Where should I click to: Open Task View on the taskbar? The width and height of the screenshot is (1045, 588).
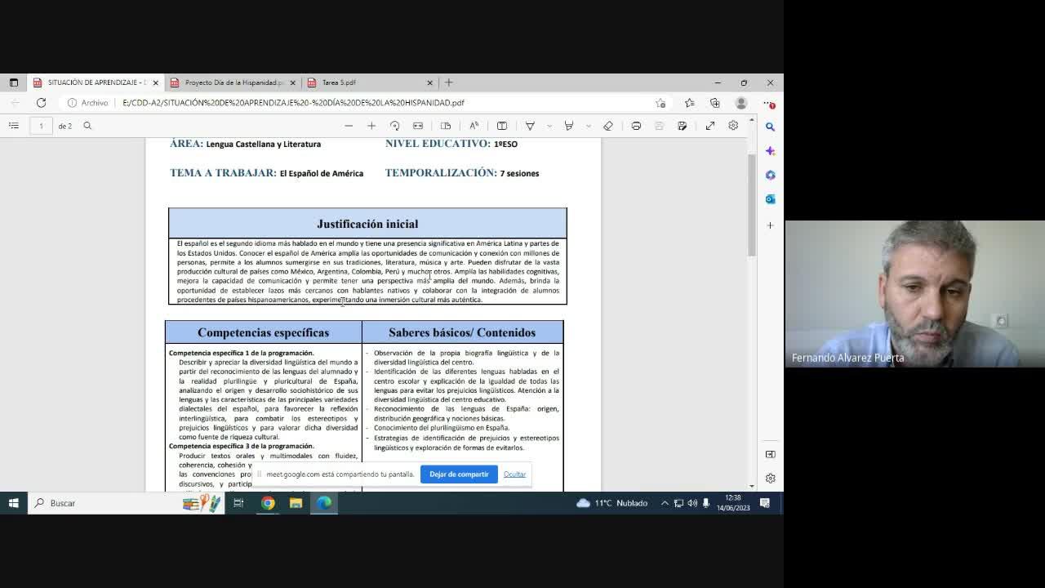pos(238,503)
